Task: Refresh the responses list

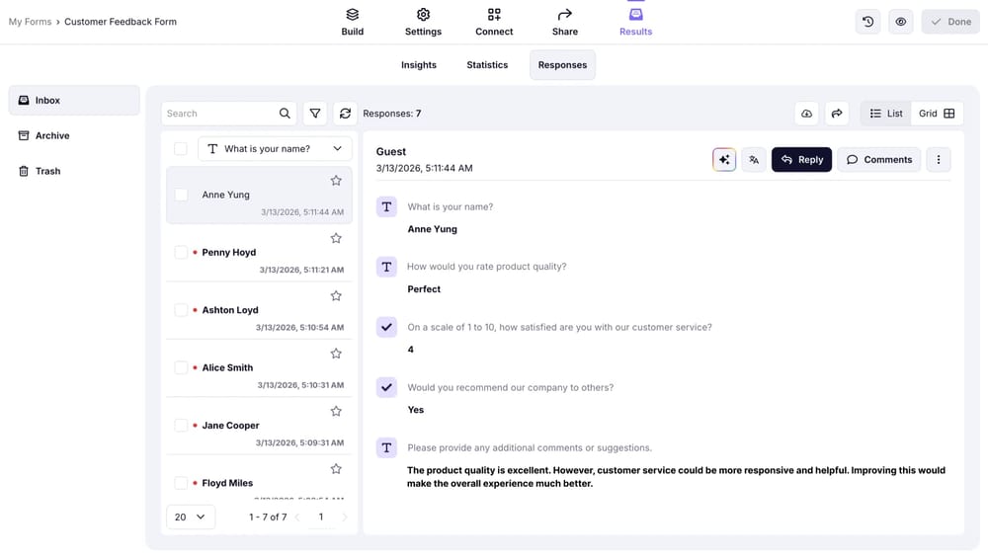Action: coord(345,114)
